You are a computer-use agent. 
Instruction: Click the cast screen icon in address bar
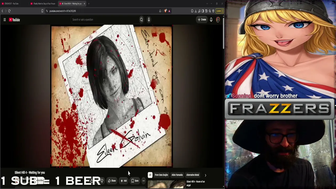160,11
